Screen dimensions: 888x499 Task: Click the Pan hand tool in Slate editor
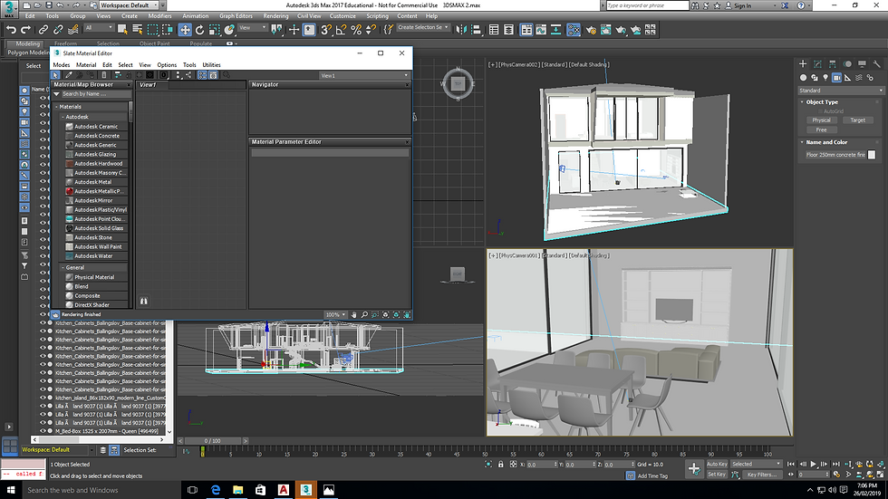354,314
